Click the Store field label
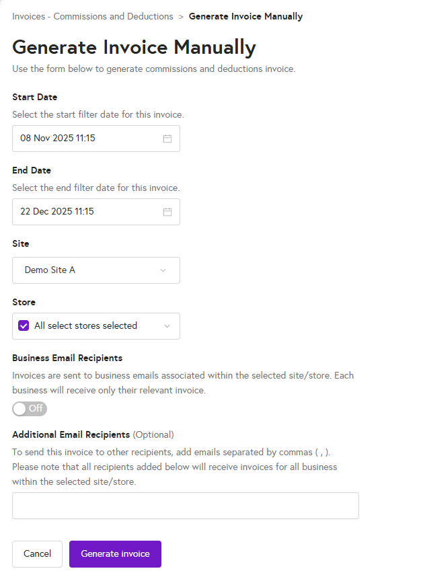 tap(24, 303)
